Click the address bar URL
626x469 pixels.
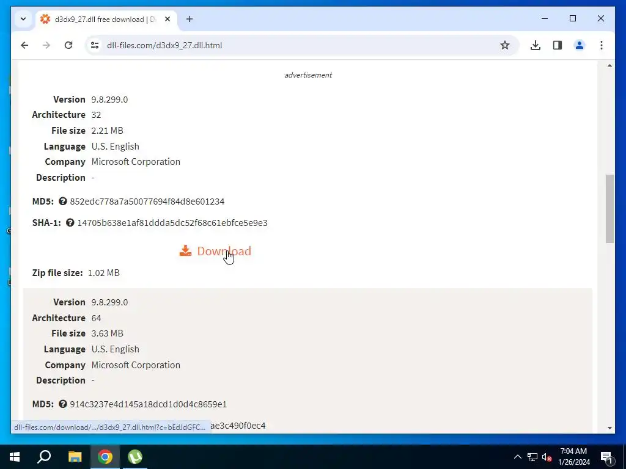point(164,45)
